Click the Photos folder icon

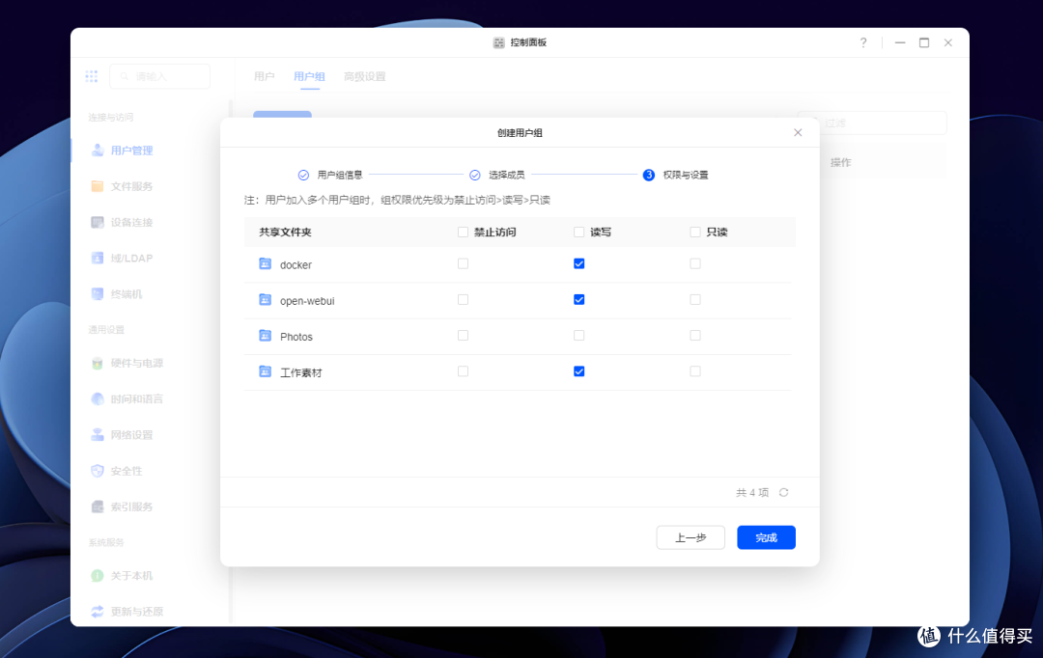[265, 336]
